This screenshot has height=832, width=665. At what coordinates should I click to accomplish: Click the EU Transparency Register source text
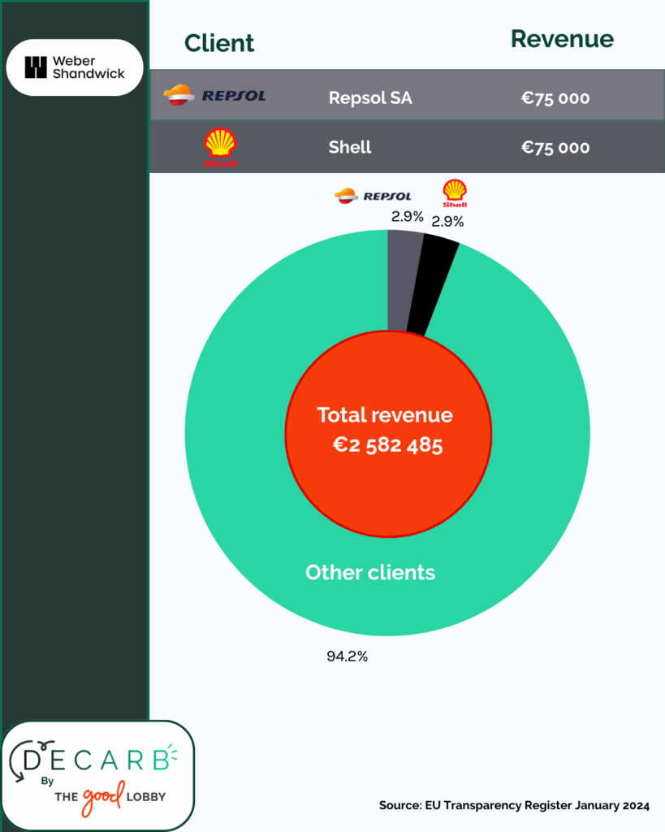pos(514,805)
